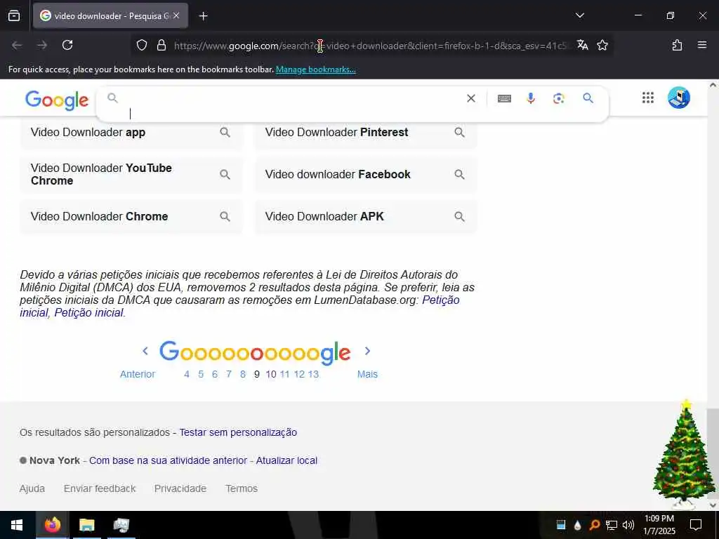Open a new tab with plus button
Screen dimensions: 719x539
[203, 16]
